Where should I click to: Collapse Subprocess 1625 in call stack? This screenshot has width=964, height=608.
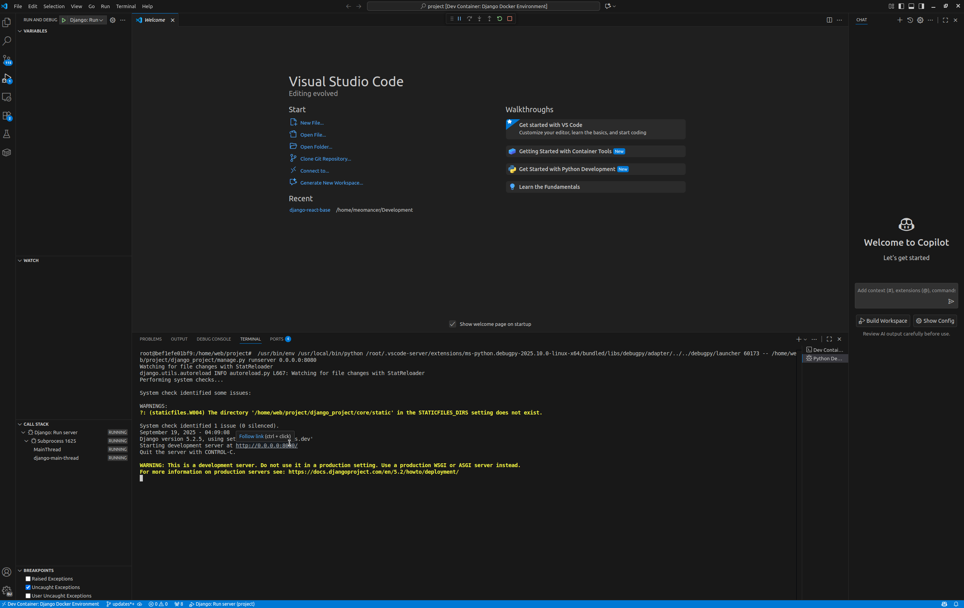[x=26, y=441]
